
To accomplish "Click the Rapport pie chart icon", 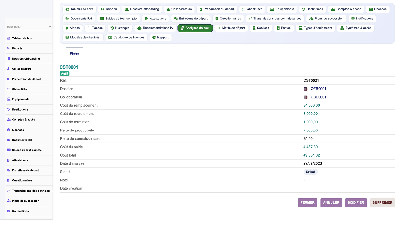I will pyautogui.click(x=154, y=38).
